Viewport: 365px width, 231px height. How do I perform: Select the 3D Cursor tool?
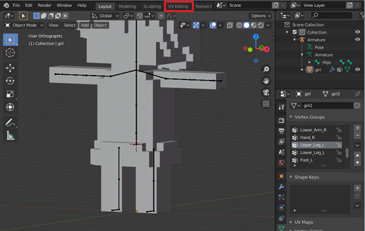(10, 53)
